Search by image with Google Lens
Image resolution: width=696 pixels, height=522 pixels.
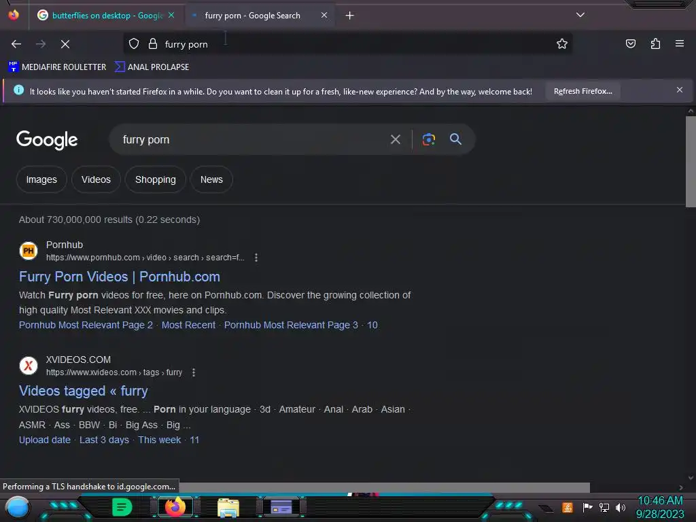(429, 139)
